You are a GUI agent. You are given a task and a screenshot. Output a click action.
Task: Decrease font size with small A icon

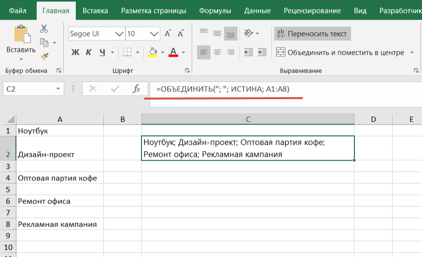[181, 34]
